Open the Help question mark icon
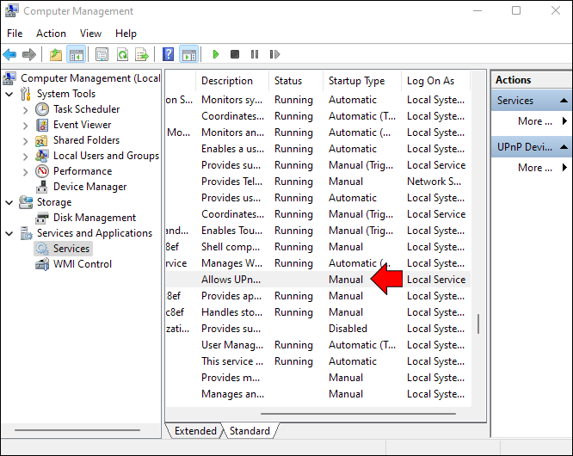573x456 pixels. click(x=168, y=55)
